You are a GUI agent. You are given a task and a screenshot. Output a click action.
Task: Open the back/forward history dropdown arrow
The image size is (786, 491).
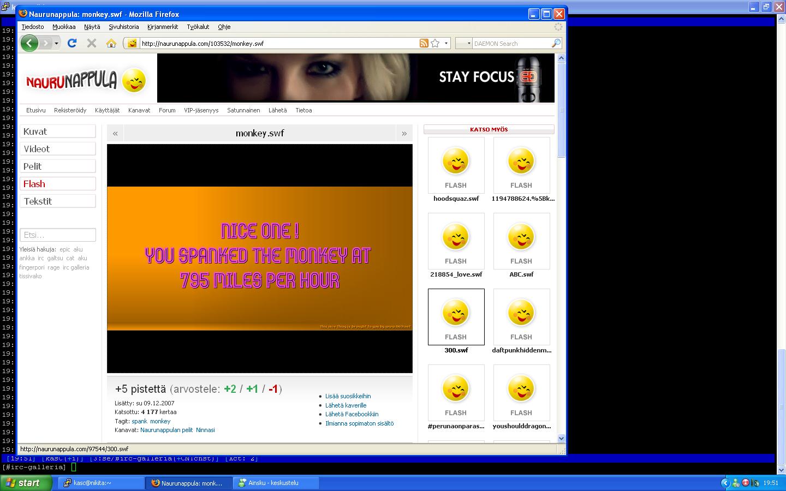(x=56, y=43)
